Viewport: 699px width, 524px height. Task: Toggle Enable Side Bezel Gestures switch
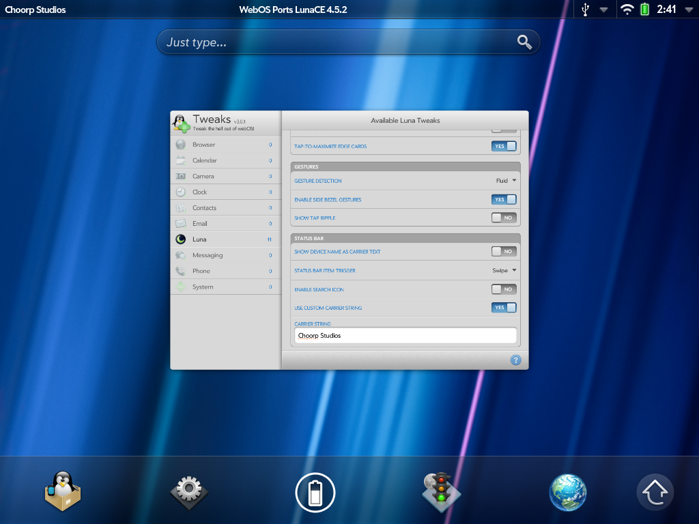tap(504, 199)
